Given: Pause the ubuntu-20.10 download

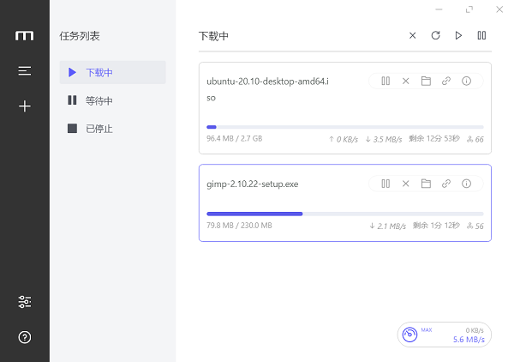Looking at the screenshot, I should [x=385, y=81].
